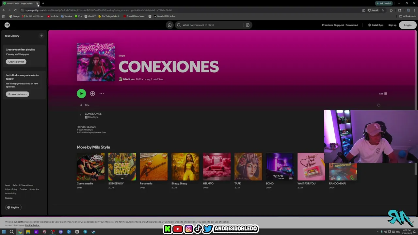Click the browser Back arrow
418x235 pixels.
click(x=4, y=10)
